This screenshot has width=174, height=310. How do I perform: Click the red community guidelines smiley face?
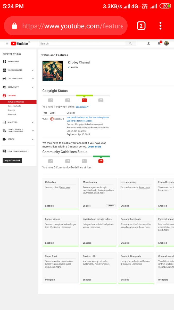(101, 161)
